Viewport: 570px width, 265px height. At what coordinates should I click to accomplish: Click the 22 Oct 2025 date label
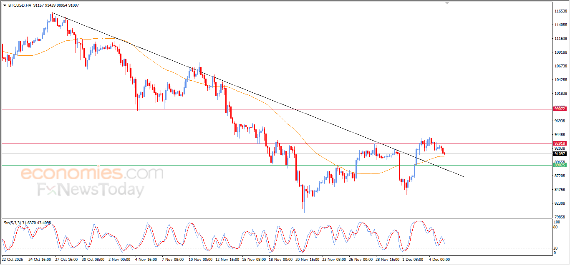pyautogui.click(x=13, y=260)
